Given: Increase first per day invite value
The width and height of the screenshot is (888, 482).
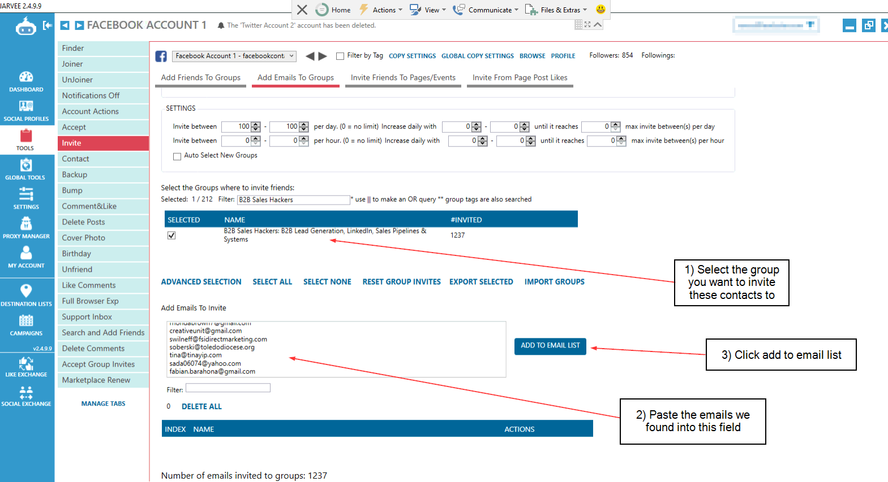Looking at the screenshot, I should (256, 124).
